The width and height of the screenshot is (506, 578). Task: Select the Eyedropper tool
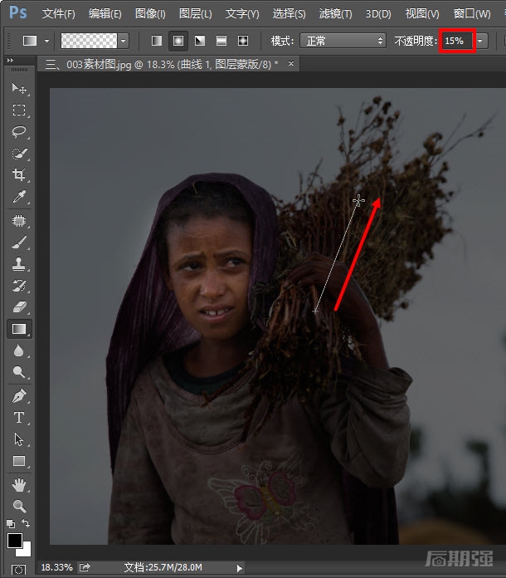click(19, 197)
